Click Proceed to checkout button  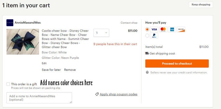click(177, 64)
